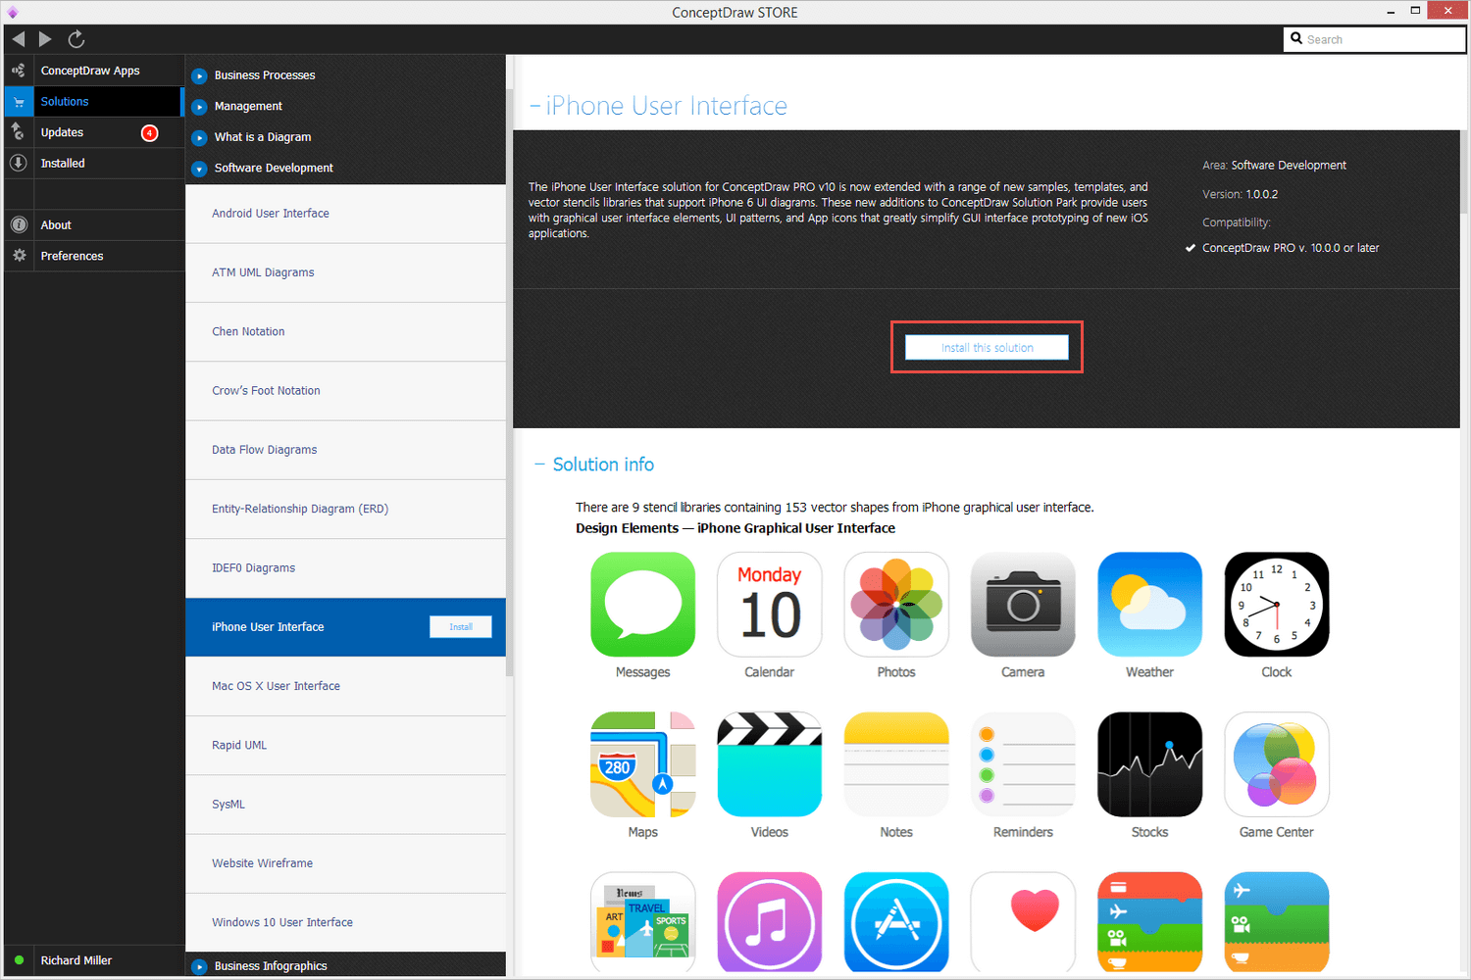Open the Installed section
The height and width of the screenshot is (980, 1471).
pos(94,163)
